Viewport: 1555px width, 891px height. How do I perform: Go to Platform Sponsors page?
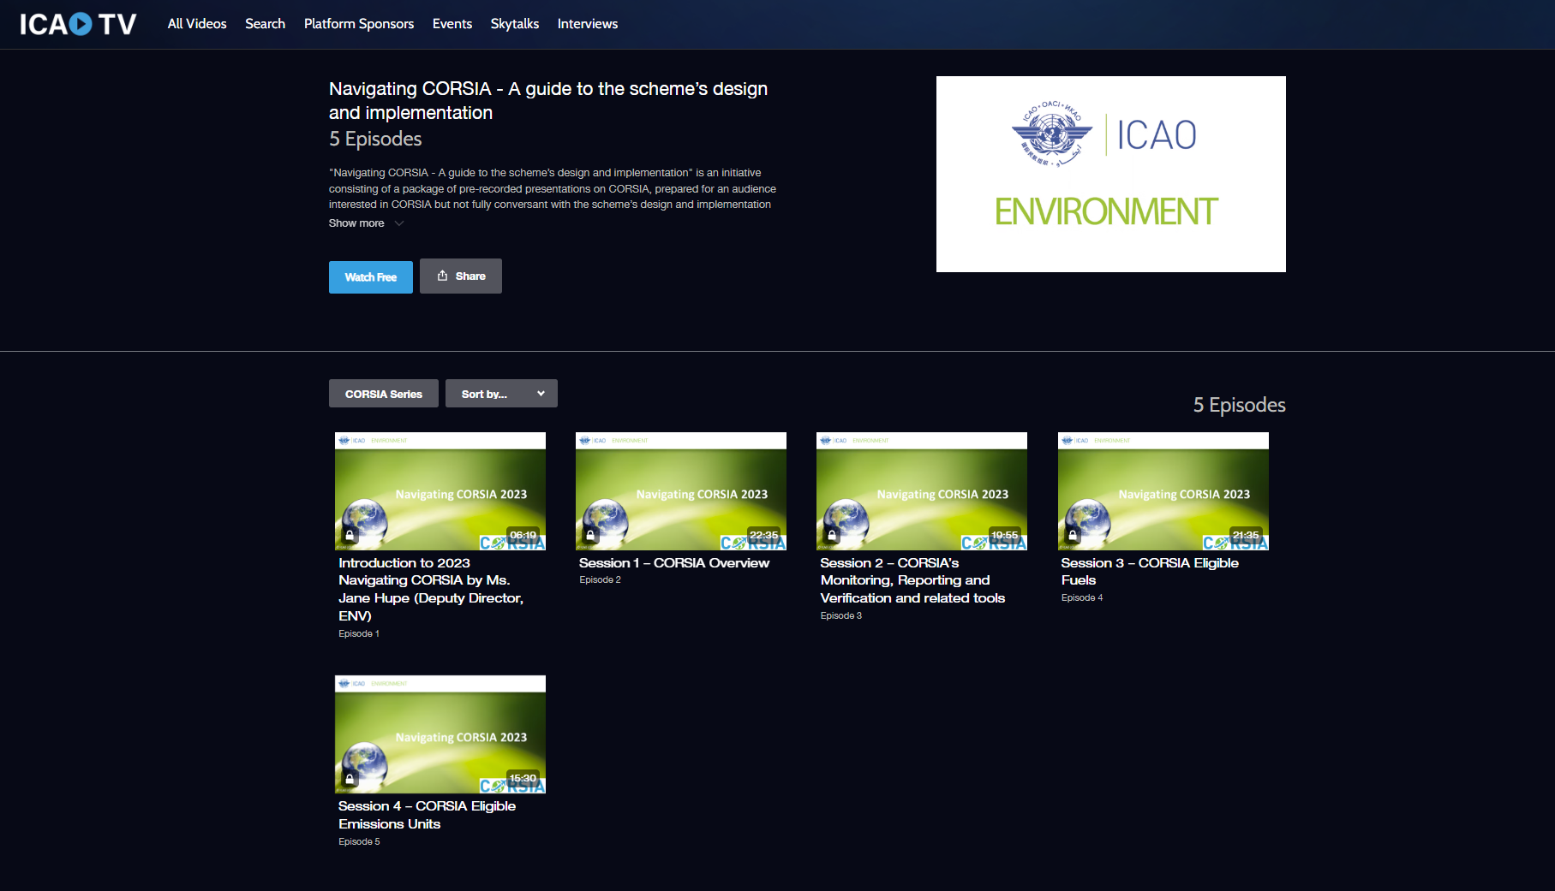pyautogui.click(x=358, y=24)
